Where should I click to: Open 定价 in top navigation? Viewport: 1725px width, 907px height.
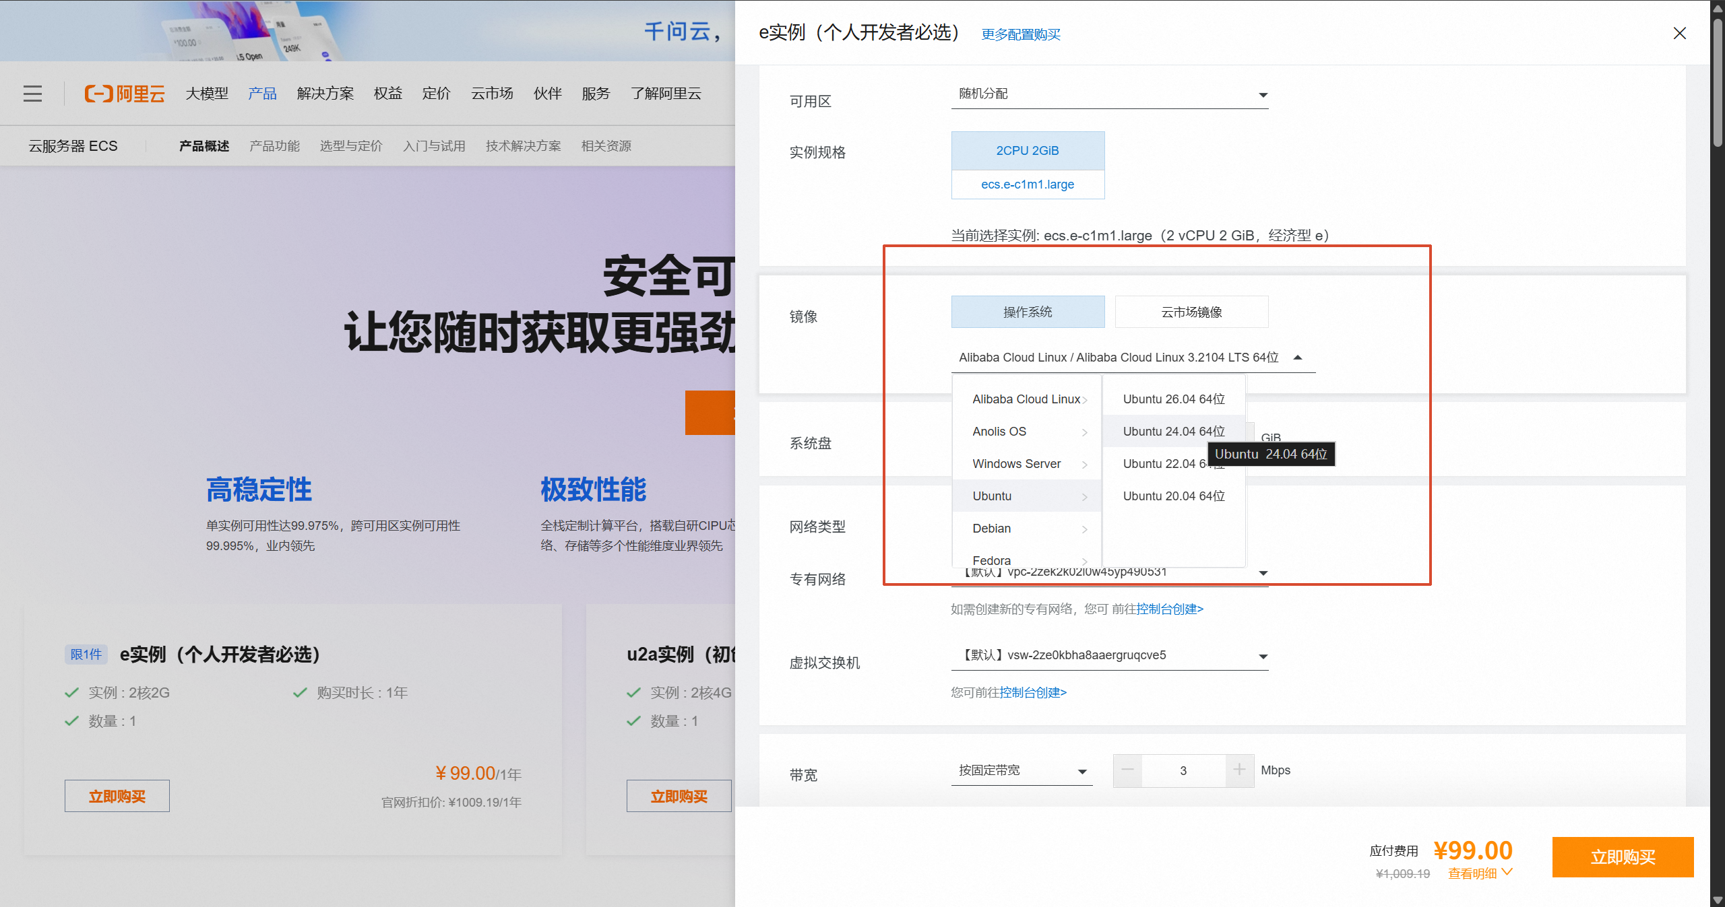click(437, 94)
